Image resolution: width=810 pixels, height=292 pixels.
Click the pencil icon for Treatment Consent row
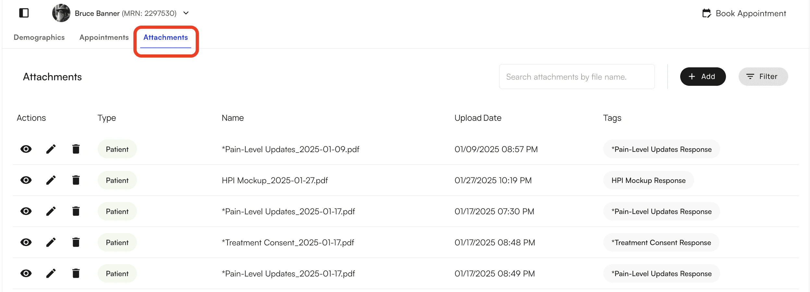(x=51, y=242)
